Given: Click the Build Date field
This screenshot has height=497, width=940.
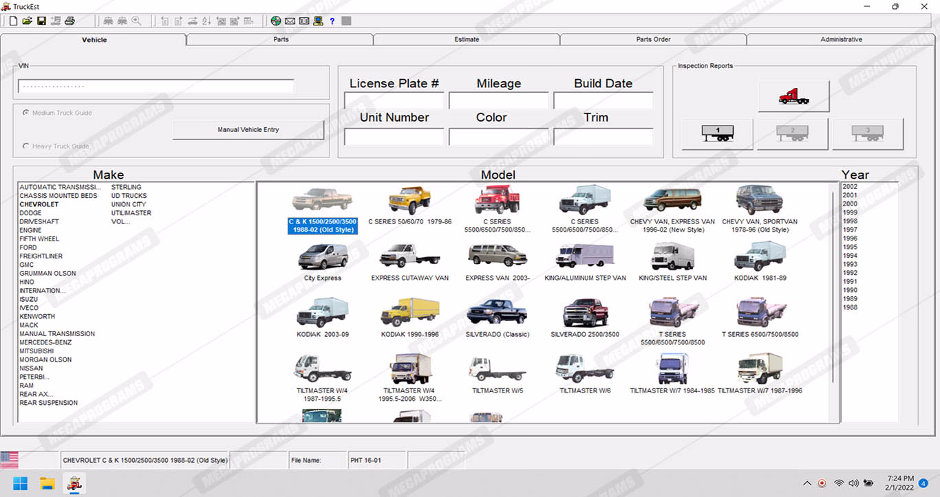Looking at the screenshot, I should [603, 101].
